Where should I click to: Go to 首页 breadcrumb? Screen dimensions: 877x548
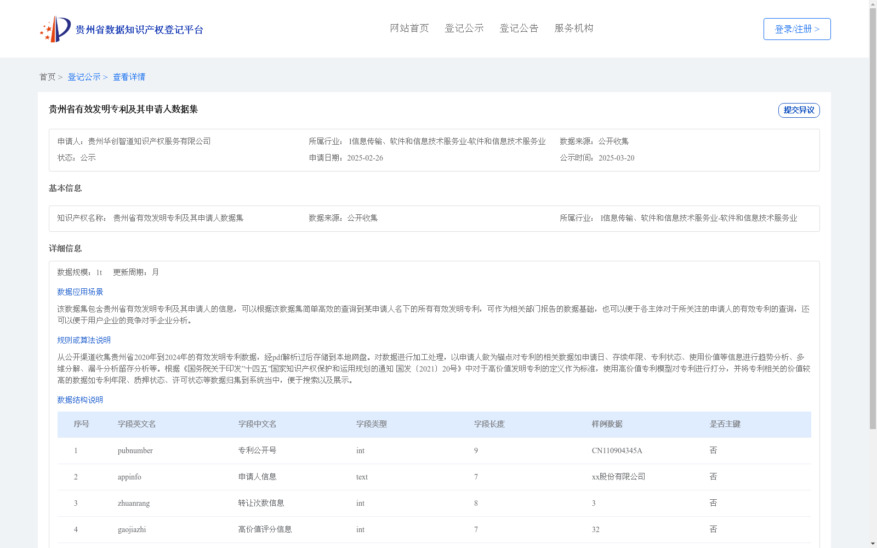[x=47, y=77]
